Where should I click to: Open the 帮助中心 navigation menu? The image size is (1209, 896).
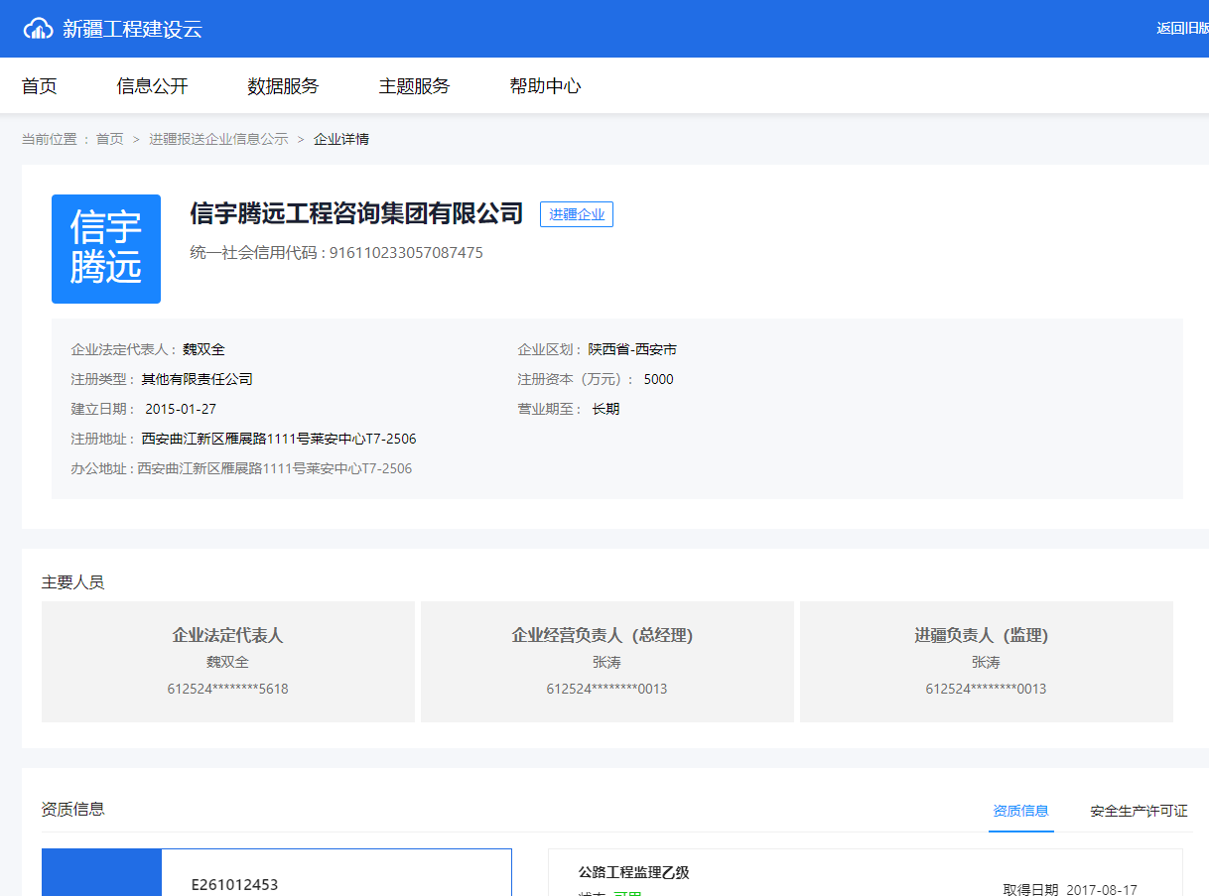(545, 86)
